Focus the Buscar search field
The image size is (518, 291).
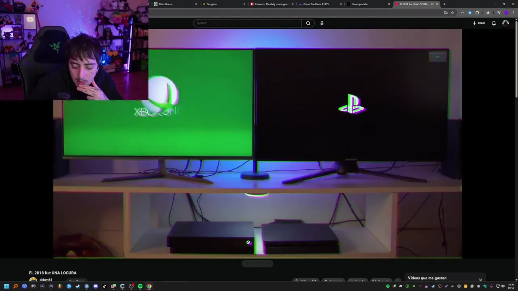[247, 23]
